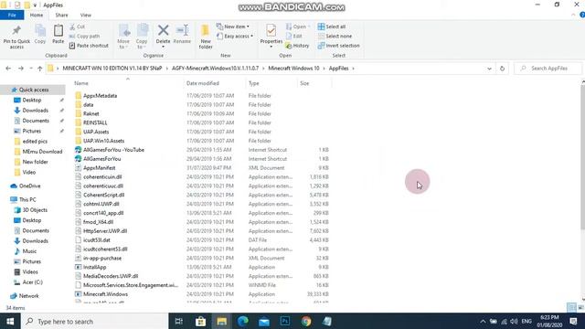Viewport: 585px width, 329px height.
Task: Click Edit in Open group
Action: [294, 37]
